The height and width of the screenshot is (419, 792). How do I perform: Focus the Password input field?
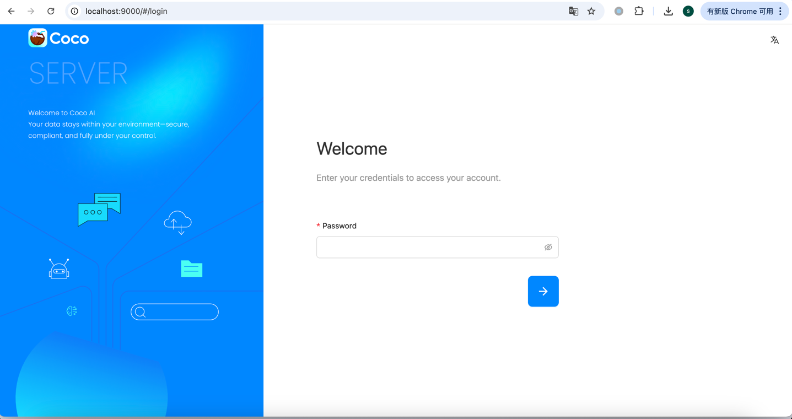point(437,248)
